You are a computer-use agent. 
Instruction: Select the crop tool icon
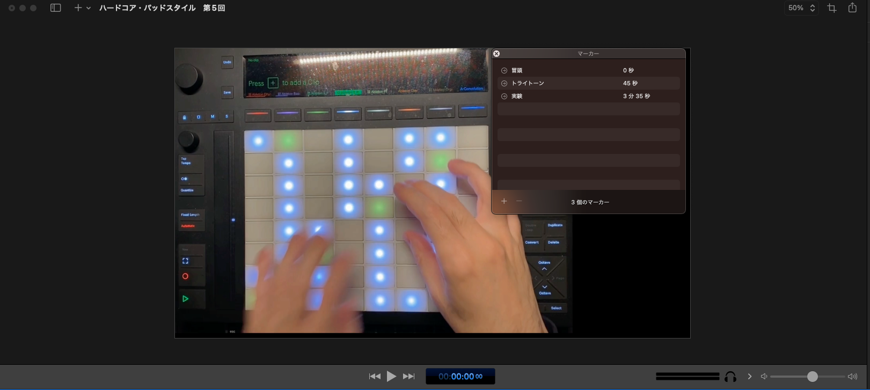click(x=832, y=8)
